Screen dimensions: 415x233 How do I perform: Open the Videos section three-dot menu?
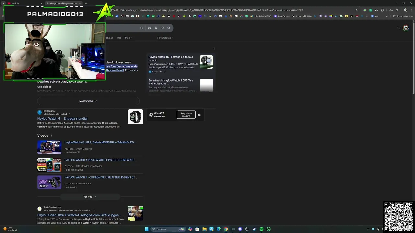click(52, 136)
